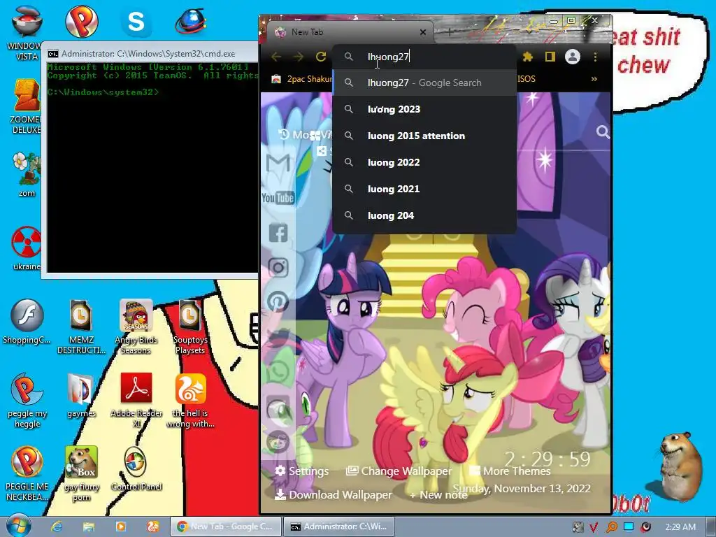The width and height of the screenshot is (716, 537).
Task: Choose suggestion 'luong 2021'
Action: click(x=424, y=189)
